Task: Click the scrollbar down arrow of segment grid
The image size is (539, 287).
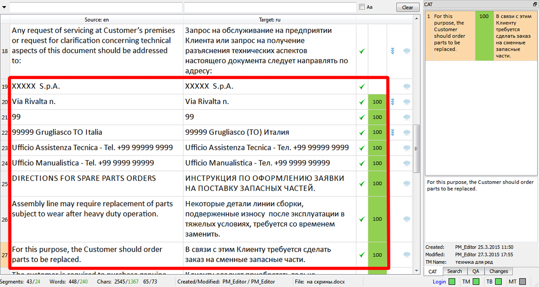Action: tap(416, 270)
